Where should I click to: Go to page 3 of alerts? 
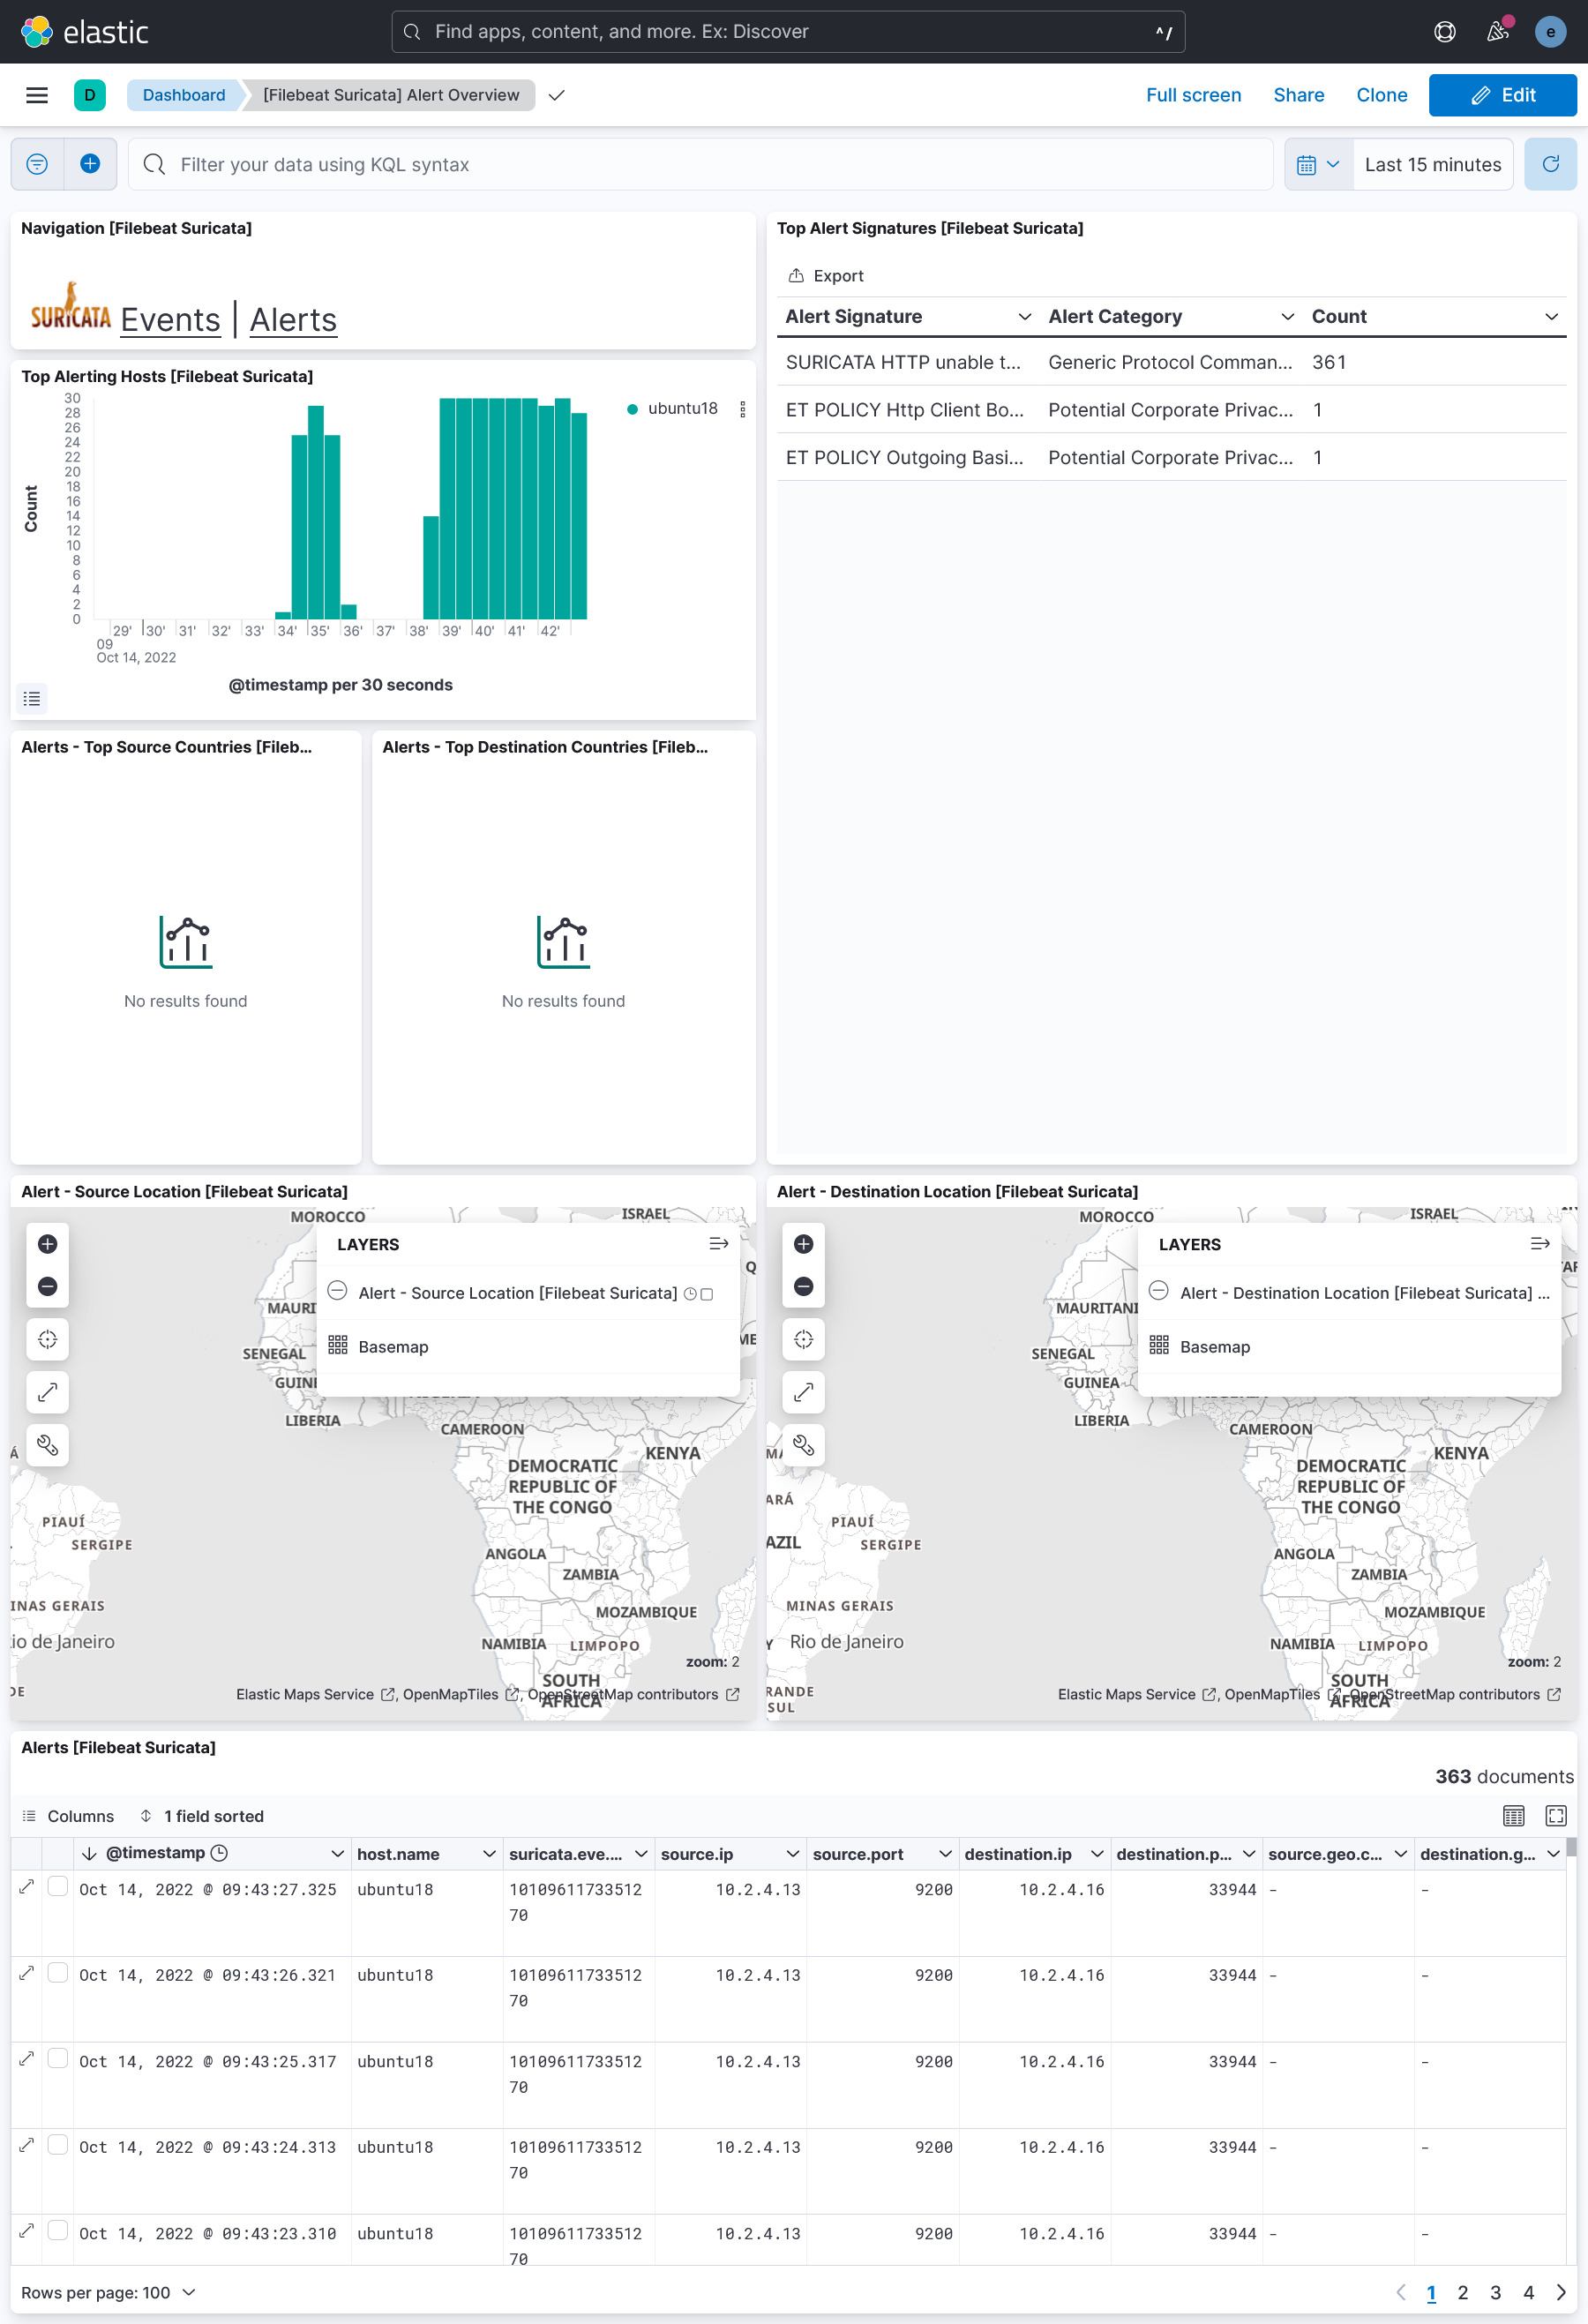pyautogui.click(x=1496, y=2292)
